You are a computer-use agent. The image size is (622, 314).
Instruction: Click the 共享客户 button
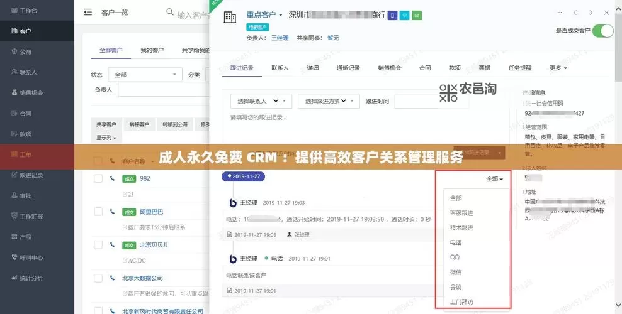point(106,124)
